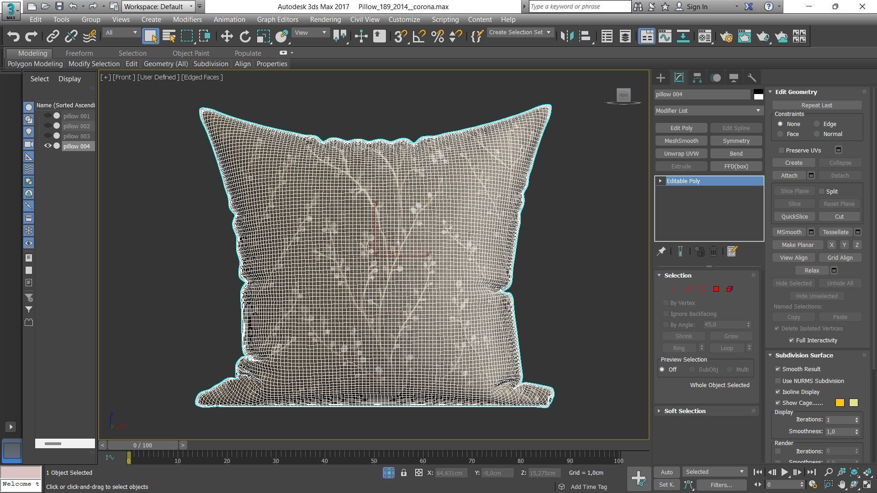Viewport: 877px width, 493px height.
Task: Click the Repeat Last button
Action: (817, 105)
